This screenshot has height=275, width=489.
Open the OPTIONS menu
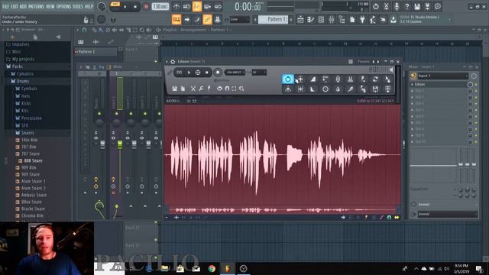63,6
